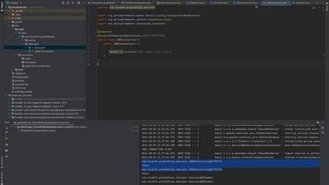
Task: Click the Rerun icon in Run panel
Action: coord(7,128)
